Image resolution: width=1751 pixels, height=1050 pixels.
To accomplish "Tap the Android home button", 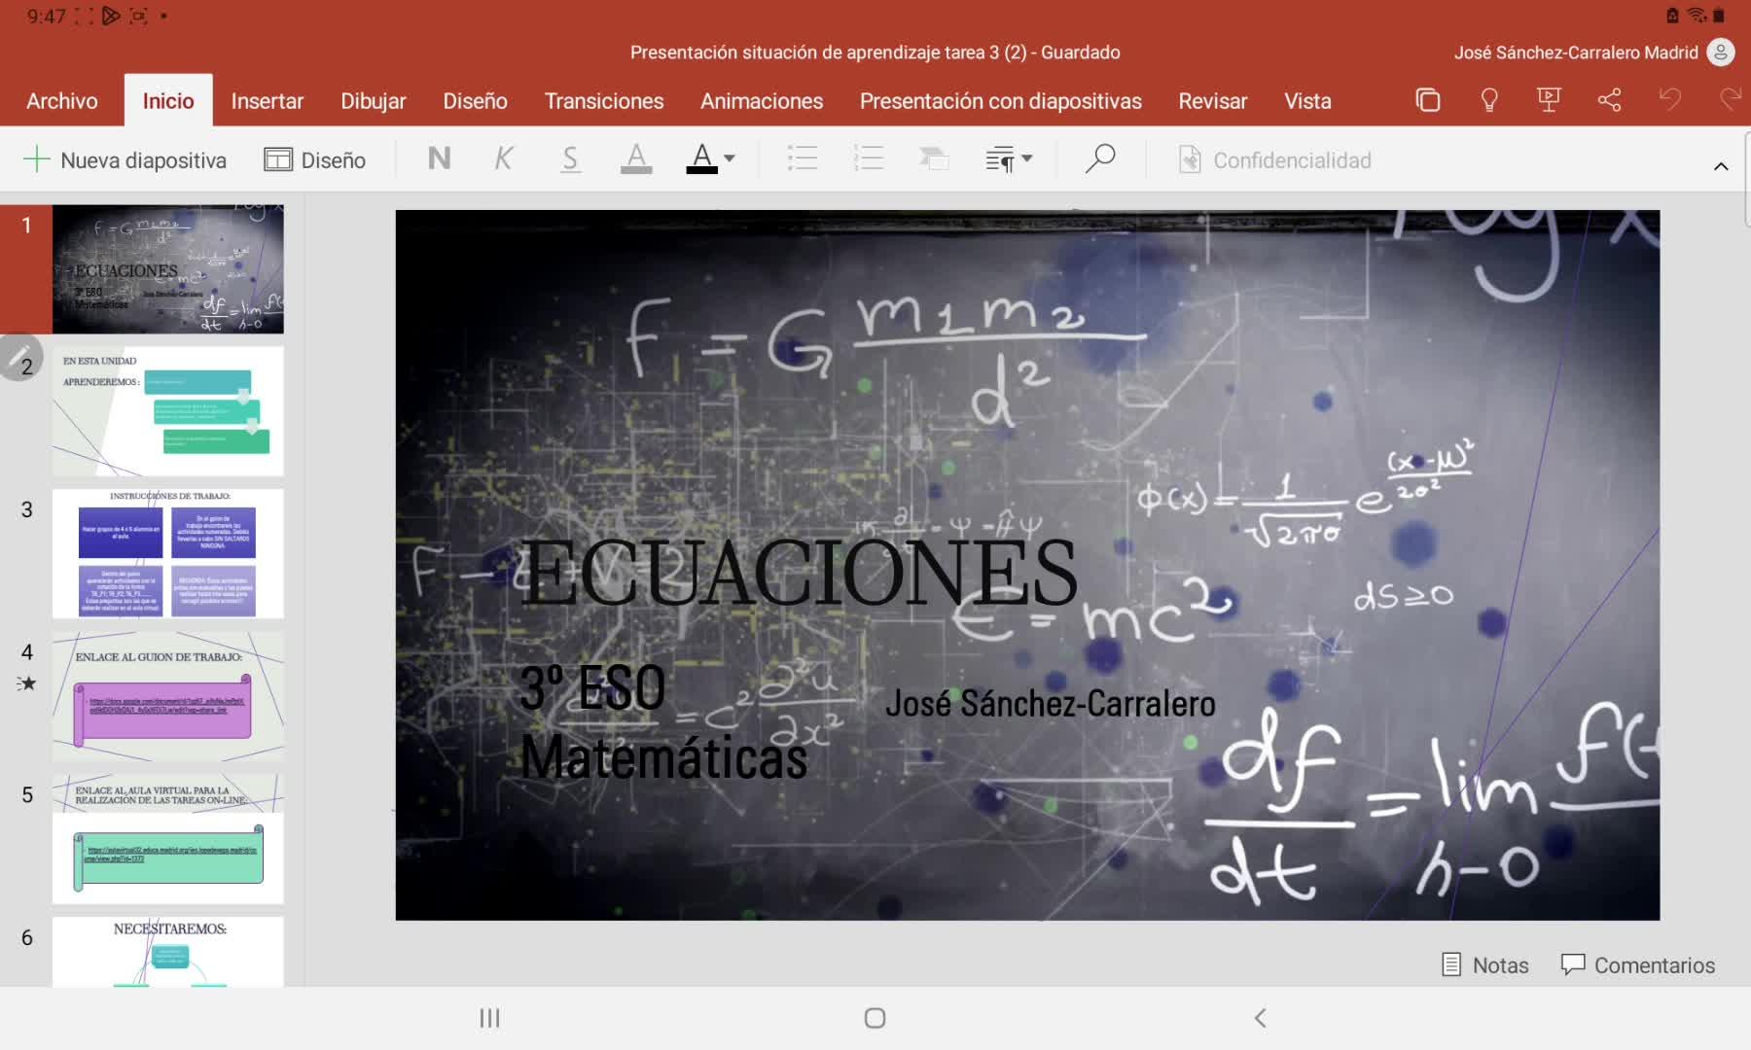I will pos(875,1018).
